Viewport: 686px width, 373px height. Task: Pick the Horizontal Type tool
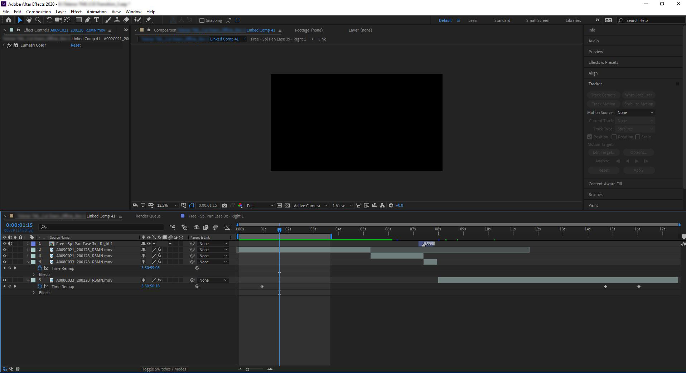click(x=97, y=20)
